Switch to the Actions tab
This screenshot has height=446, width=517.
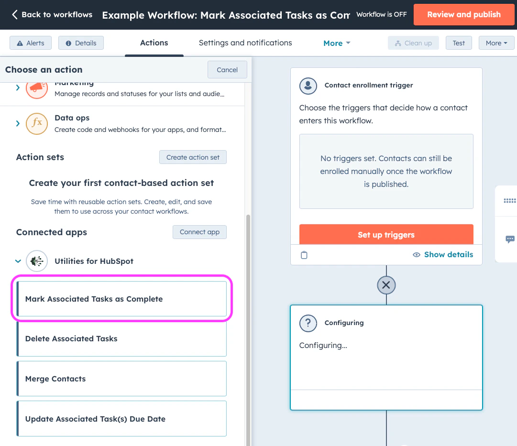click(154, 43)
